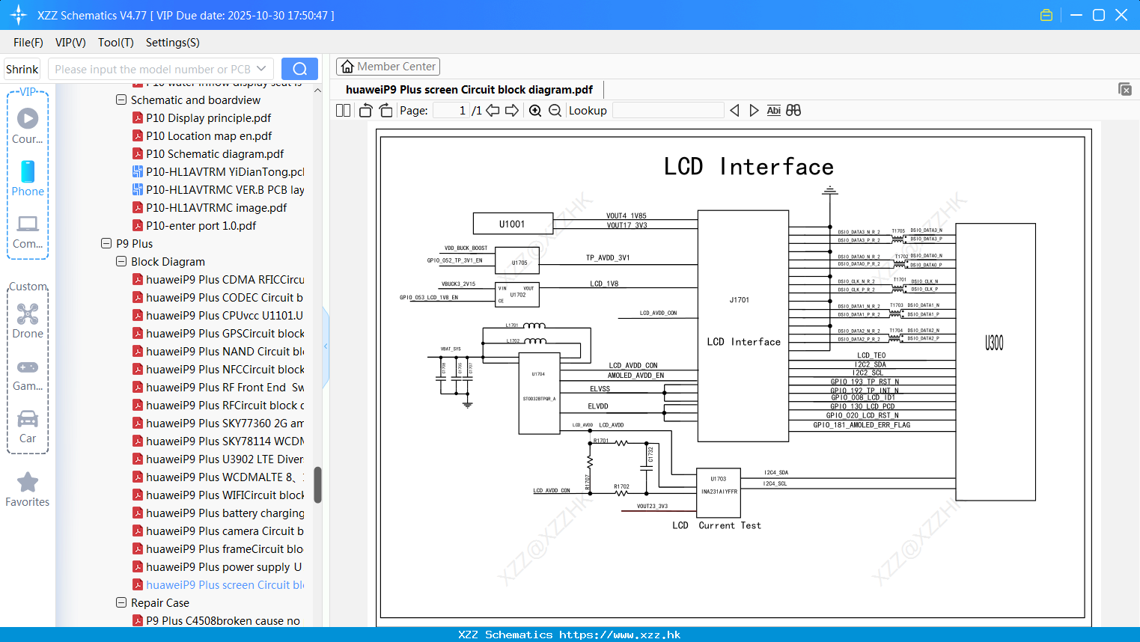This screenshot has width=1140, height=642.
Task: Open P10-HL1AVTRMC image.pdf
Action: (x=216, y=207)
